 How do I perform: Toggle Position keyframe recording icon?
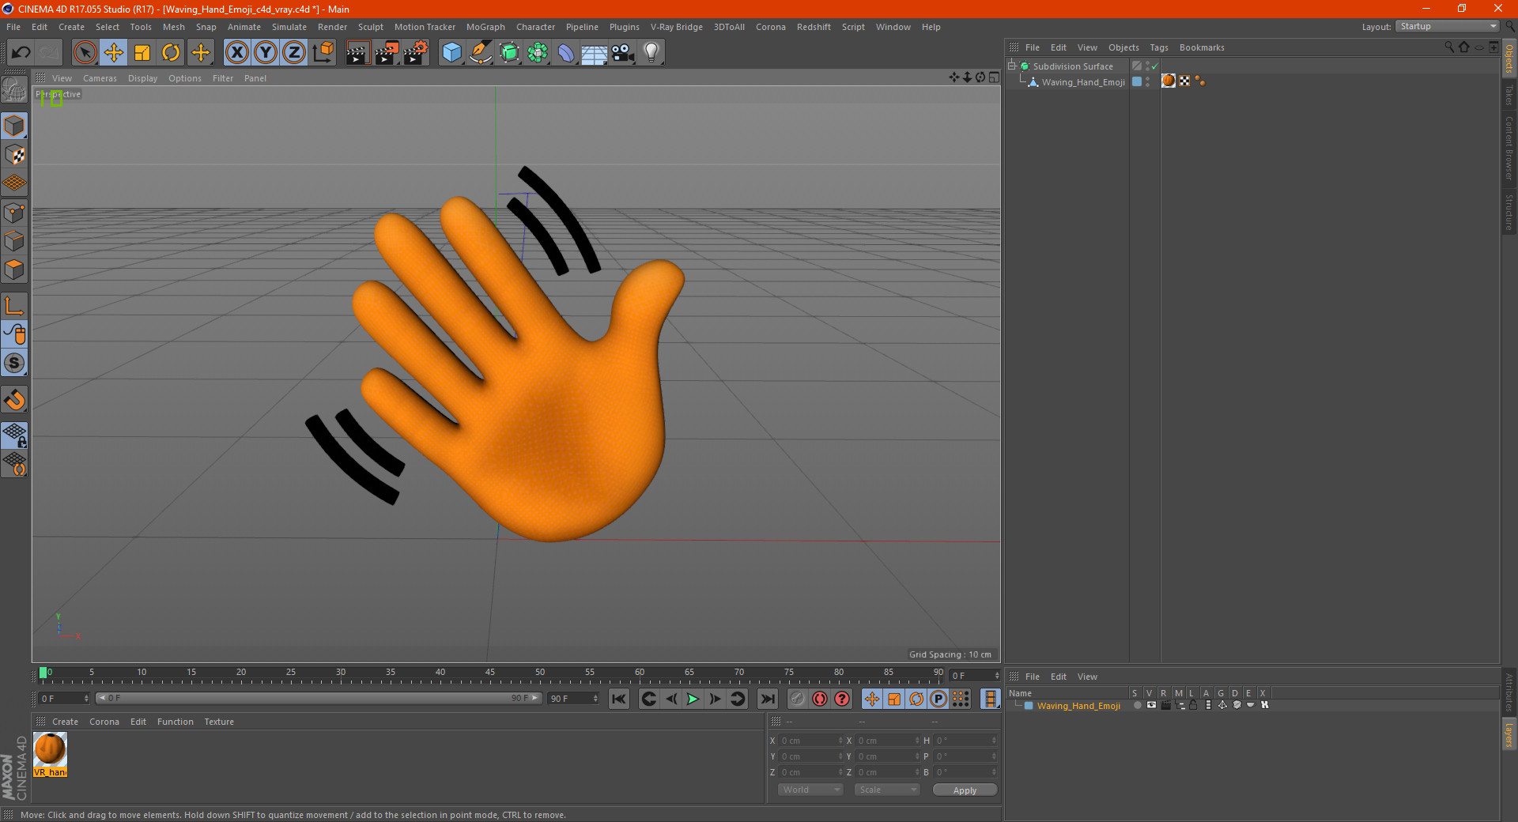coord(872,699)
